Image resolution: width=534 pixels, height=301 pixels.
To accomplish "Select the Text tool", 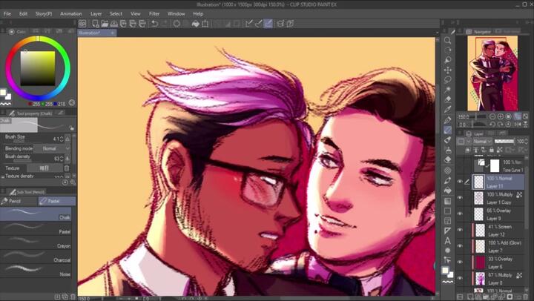I will tap(448, 240).
